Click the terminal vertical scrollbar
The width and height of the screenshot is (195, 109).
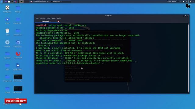[189, 58]
